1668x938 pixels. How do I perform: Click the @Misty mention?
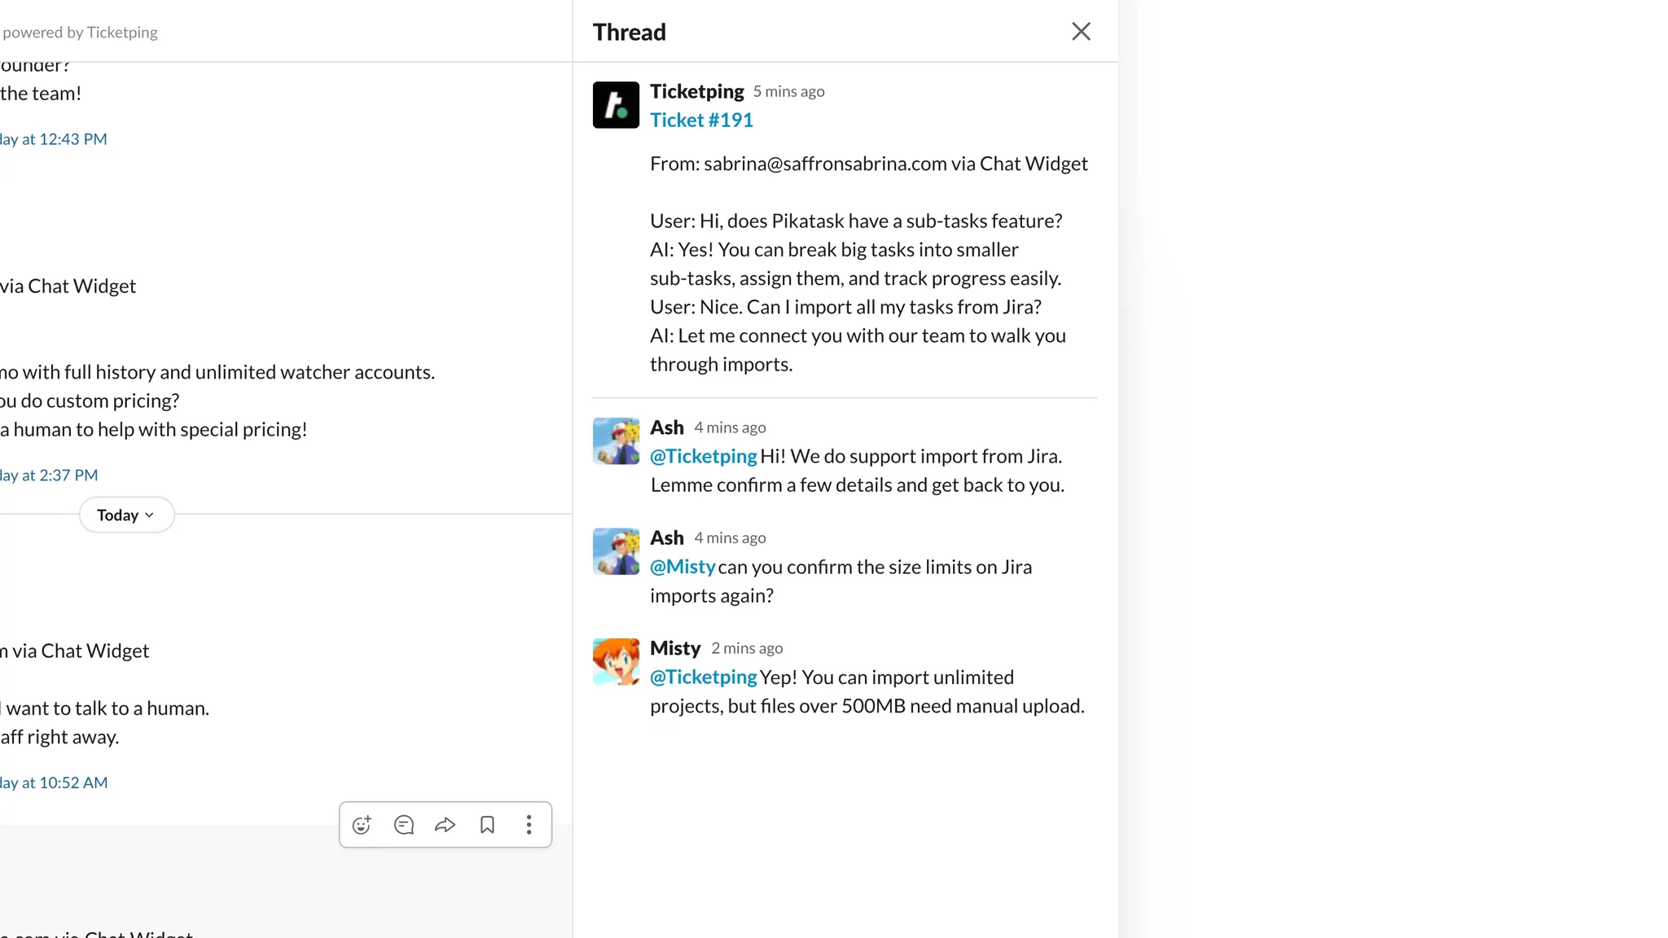click(683, 567)
